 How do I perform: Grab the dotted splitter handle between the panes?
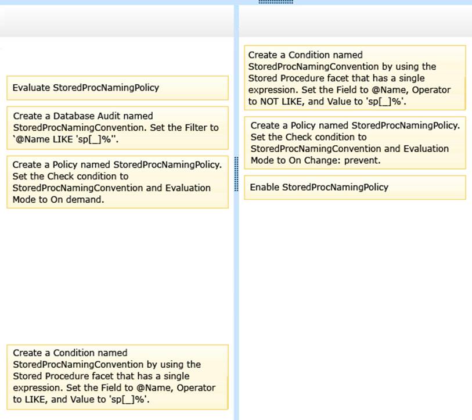236,173
